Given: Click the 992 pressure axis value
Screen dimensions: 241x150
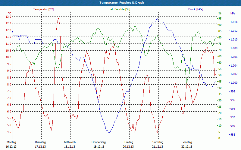Looking at the screenshot, I should (x=233, y=117).
